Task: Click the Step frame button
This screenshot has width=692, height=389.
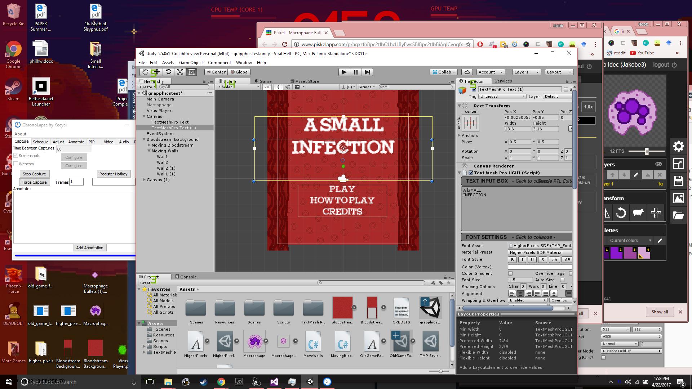Action: 367,72
